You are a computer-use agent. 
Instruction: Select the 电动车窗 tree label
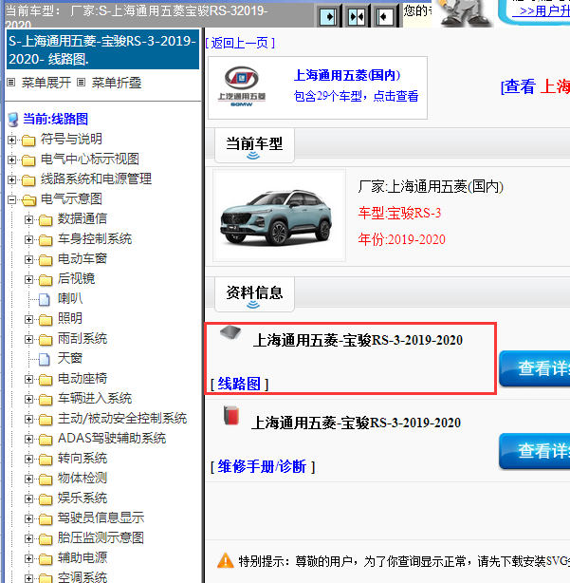coord(83,259)
